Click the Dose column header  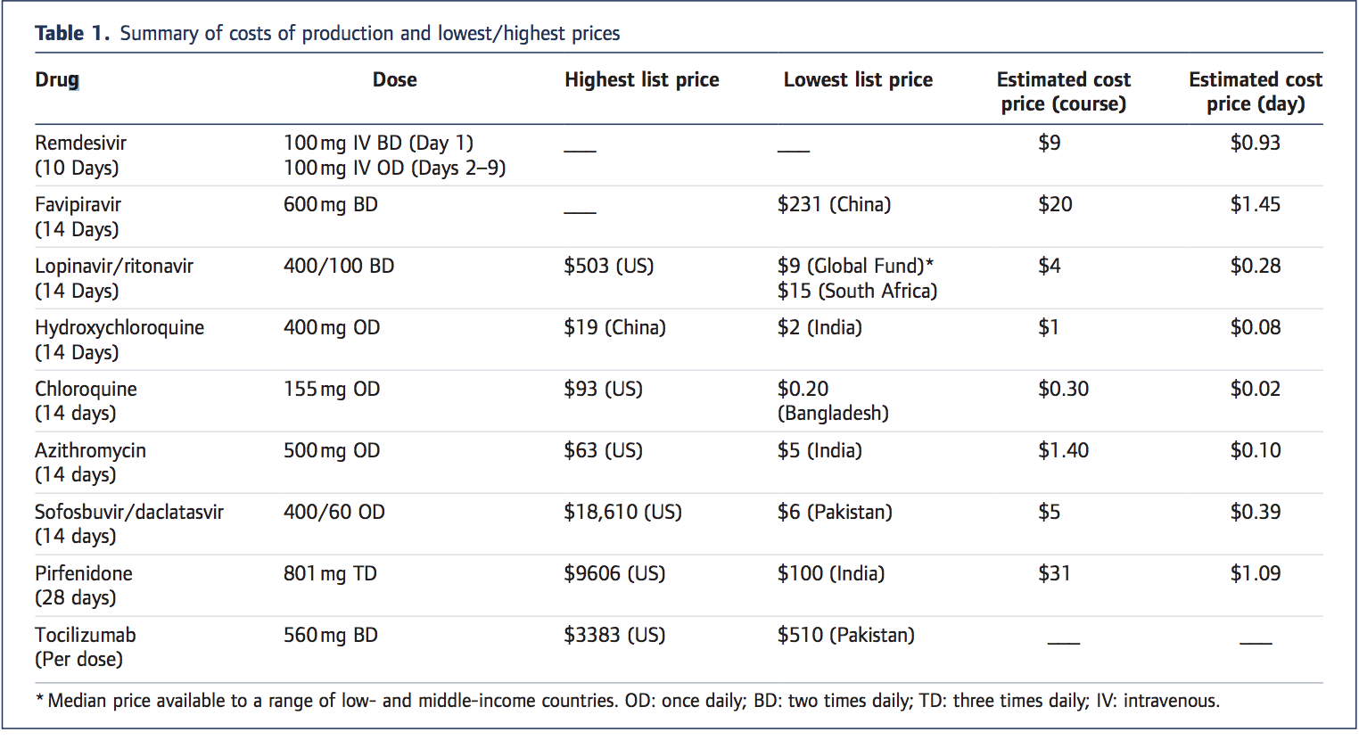point(394,80)
